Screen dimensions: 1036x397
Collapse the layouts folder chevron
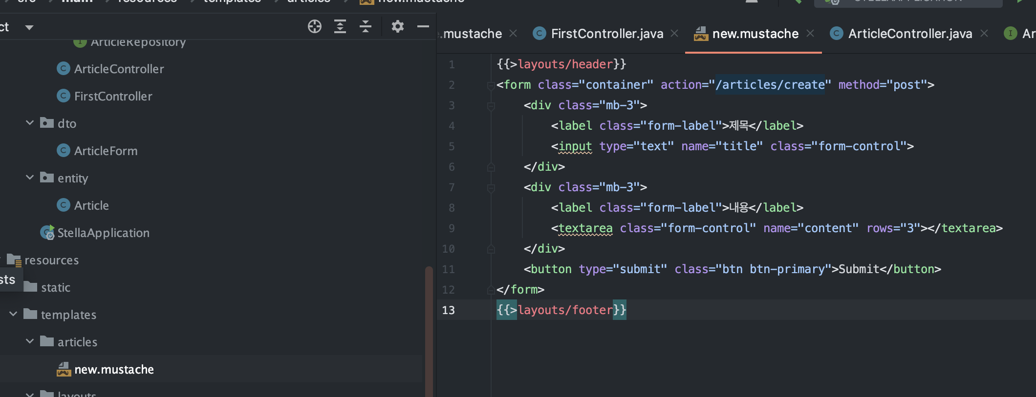pos(30,394)
